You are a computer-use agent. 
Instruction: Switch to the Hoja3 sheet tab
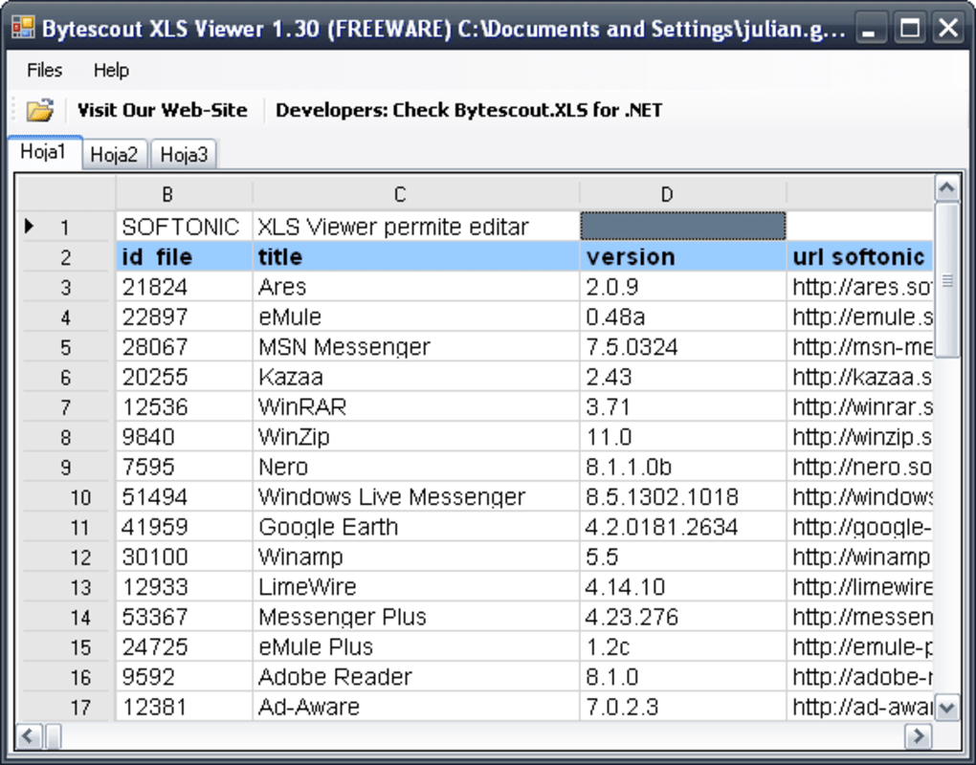pos(183,154)
